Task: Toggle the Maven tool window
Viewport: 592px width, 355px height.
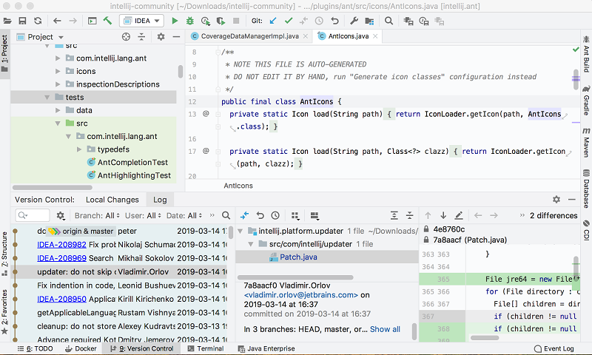Action: click(586, 141)
